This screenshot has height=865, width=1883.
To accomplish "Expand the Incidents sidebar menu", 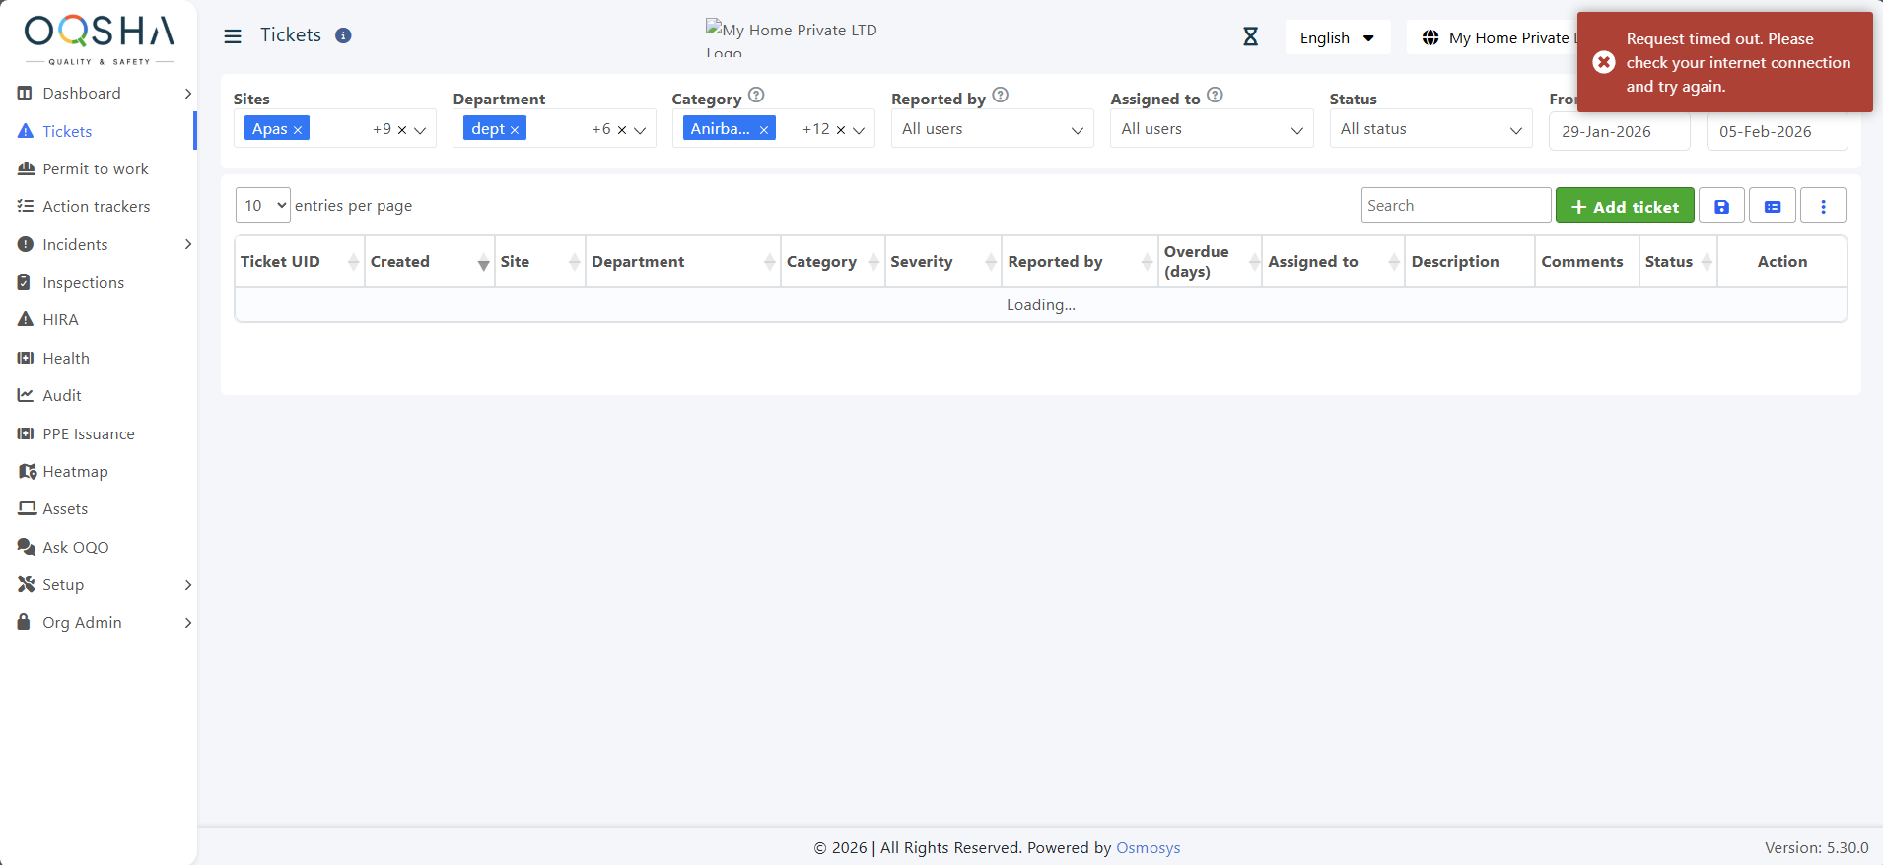I will 187,244.
